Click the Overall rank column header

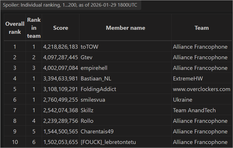[x=15, y=28]
